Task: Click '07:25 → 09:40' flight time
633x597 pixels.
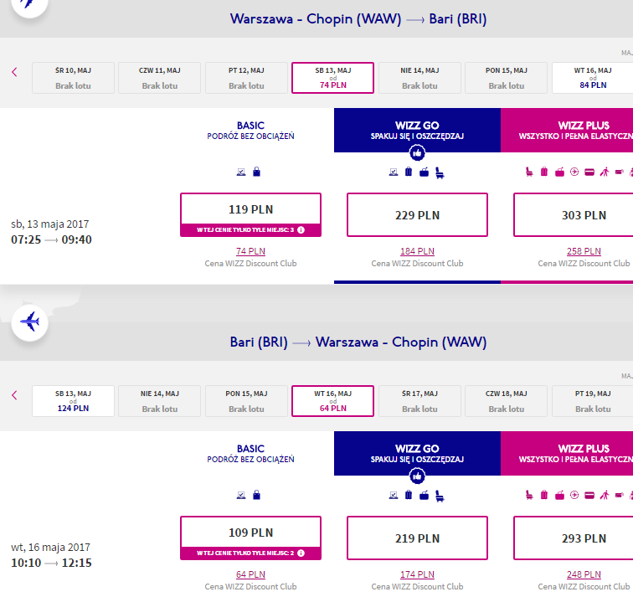Action: point(51,239)
